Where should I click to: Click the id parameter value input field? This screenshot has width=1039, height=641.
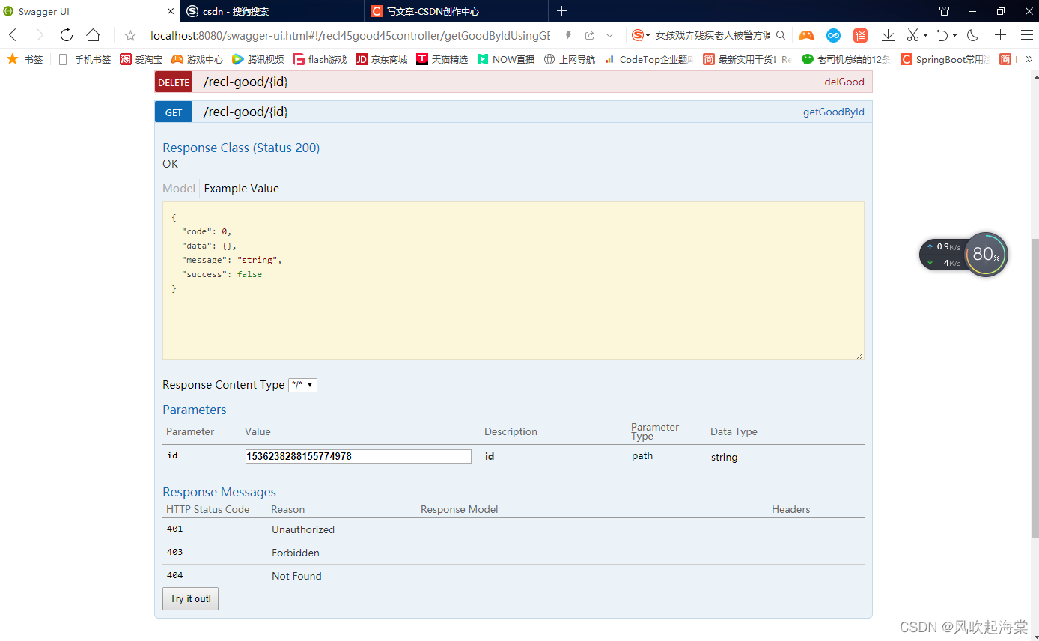[359, 456]
